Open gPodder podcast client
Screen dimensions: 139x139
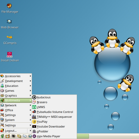coord(54,131)
